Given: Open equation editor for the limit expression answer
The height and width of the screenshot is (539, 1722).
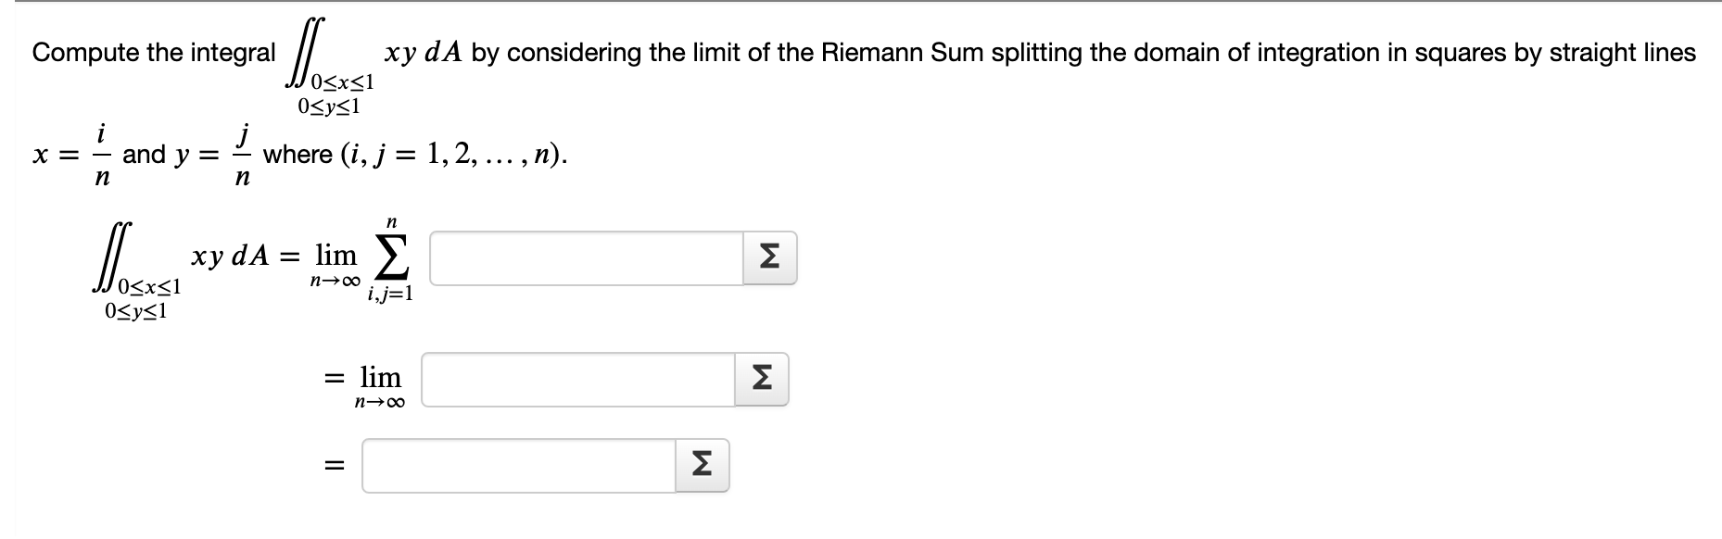Looking at the screenshot, I should pyautogui.click(x=762, y=380).
